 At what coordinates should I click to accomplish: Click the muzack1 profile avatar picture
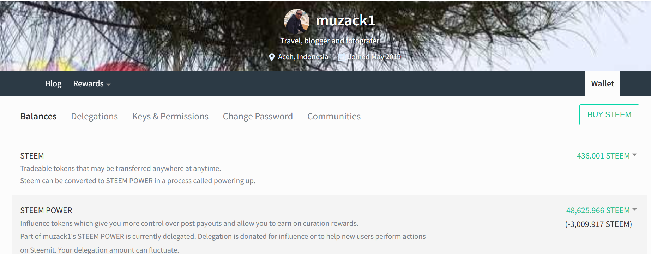297,21
